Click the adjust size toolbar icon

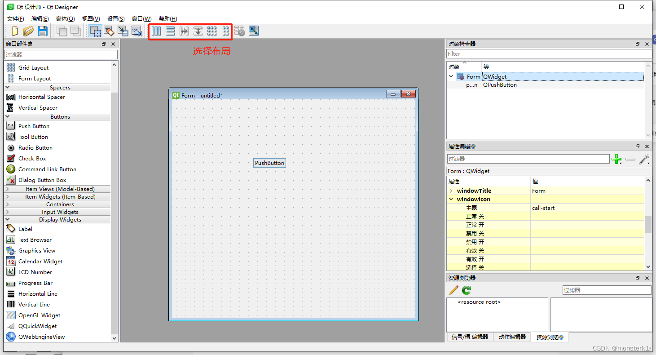(254, 31)
